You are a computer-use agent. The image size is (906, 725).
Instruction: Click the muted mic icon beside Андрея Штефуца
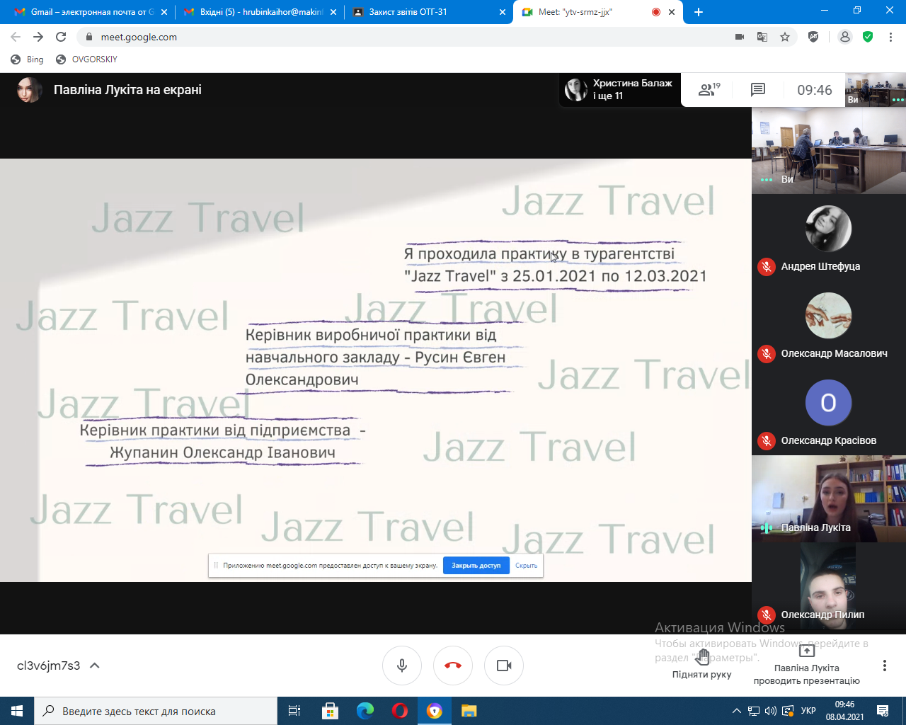pos(767,267)
